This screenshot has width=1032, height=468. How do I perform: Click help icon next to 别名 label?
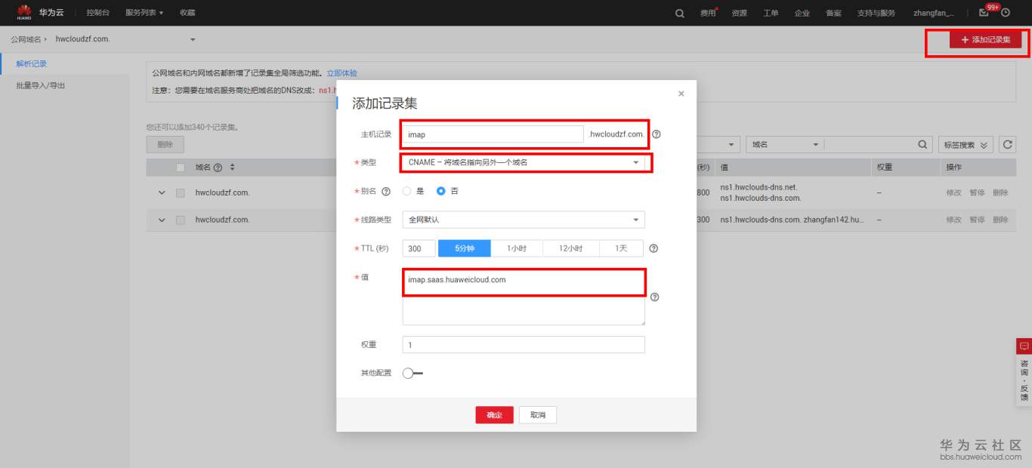(386, 192)
